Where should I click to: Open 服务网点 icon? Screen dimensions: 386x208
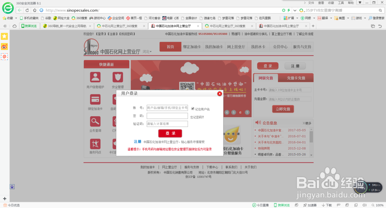(95, 144)
